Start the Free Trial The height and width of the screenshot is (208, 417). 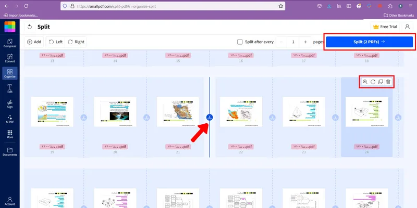pyautogui.click(x=385, y=27)
